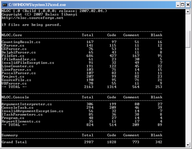192x149 pixels.
Task: Close the cmd.exe window
Action: click(x=188, y=5)
